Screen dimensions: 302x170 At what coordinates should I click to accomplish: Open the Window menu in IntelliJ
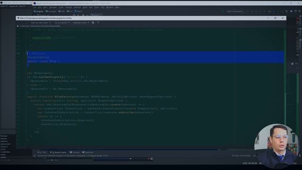click(109, 8)
